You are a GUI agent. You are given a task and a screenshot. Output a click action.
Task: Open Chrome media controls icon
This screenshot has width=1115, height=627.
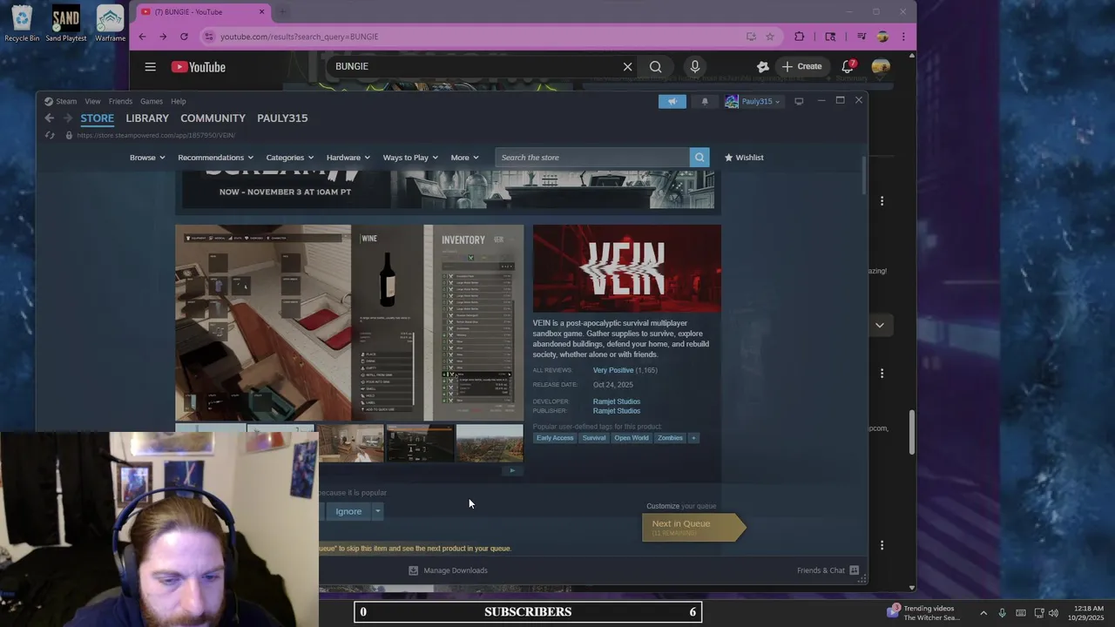pos(862,37)
